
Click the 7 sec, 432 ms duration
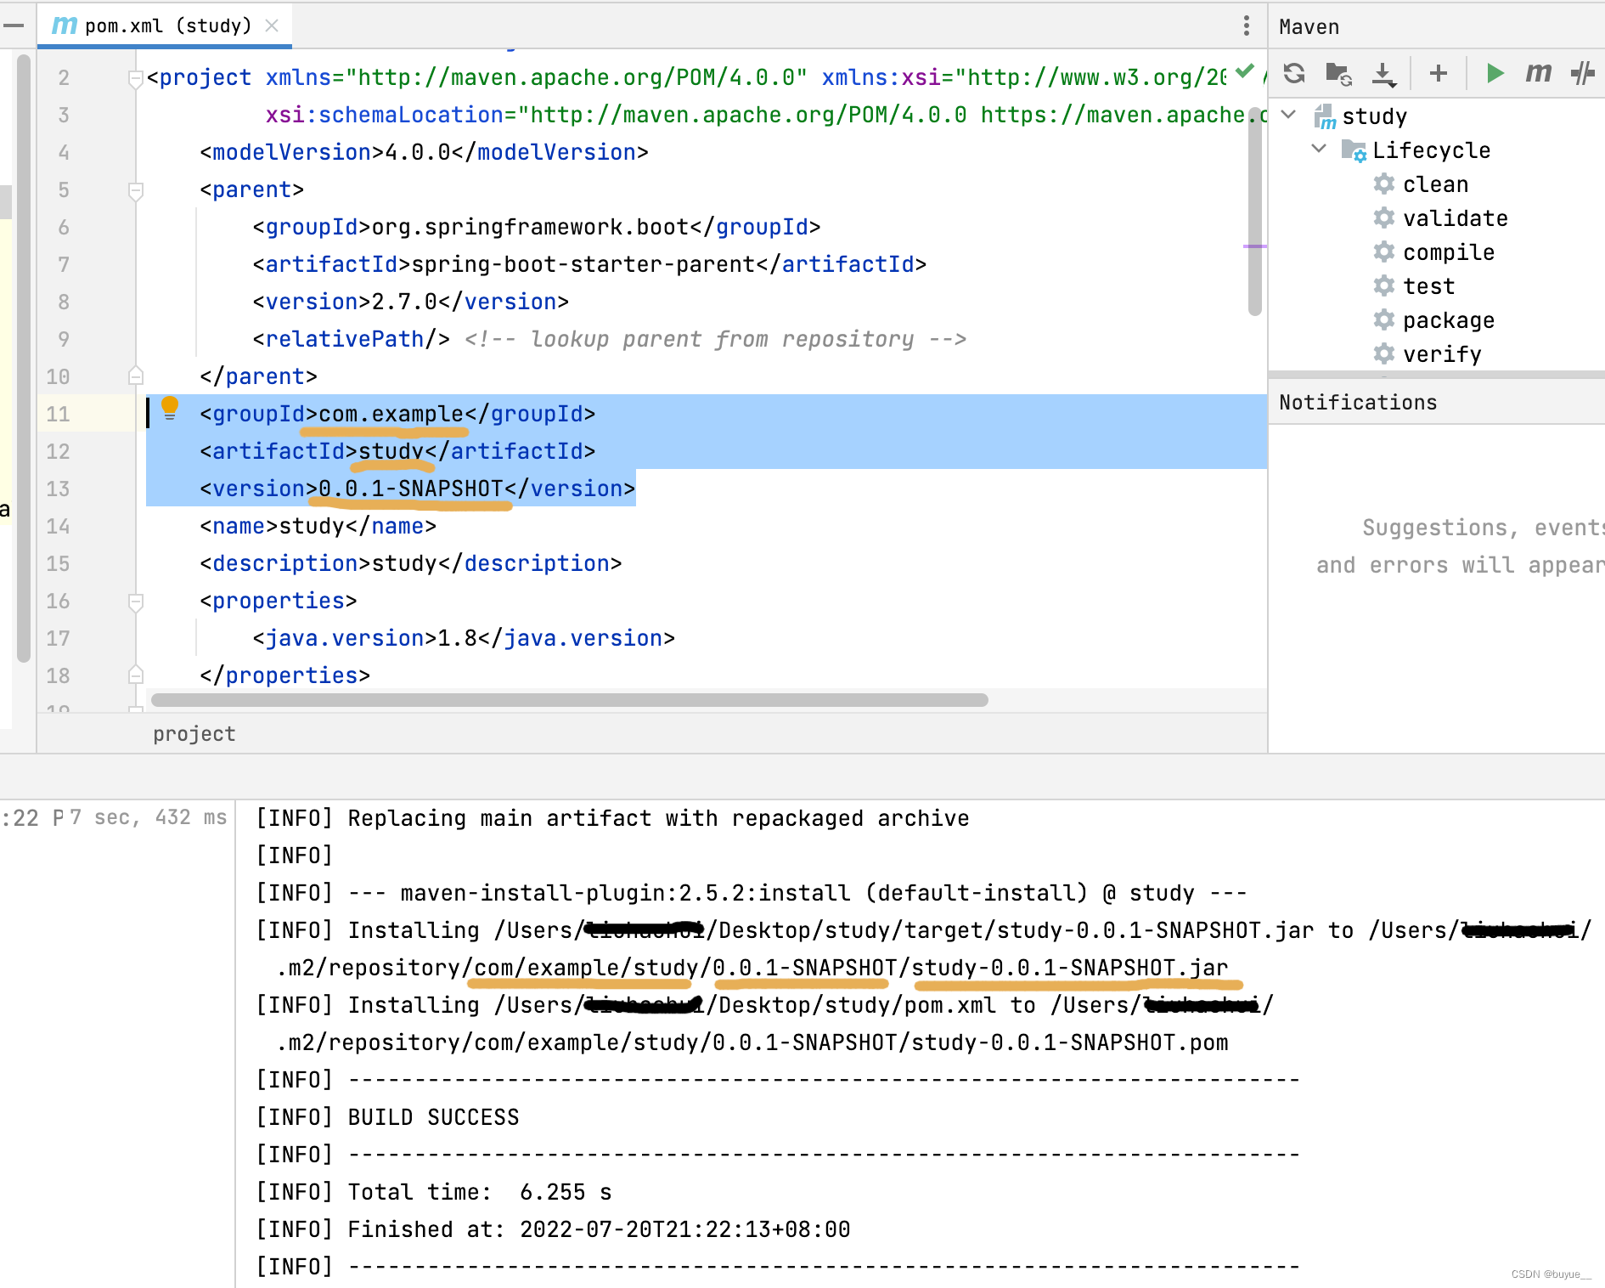tap(148, 817)
